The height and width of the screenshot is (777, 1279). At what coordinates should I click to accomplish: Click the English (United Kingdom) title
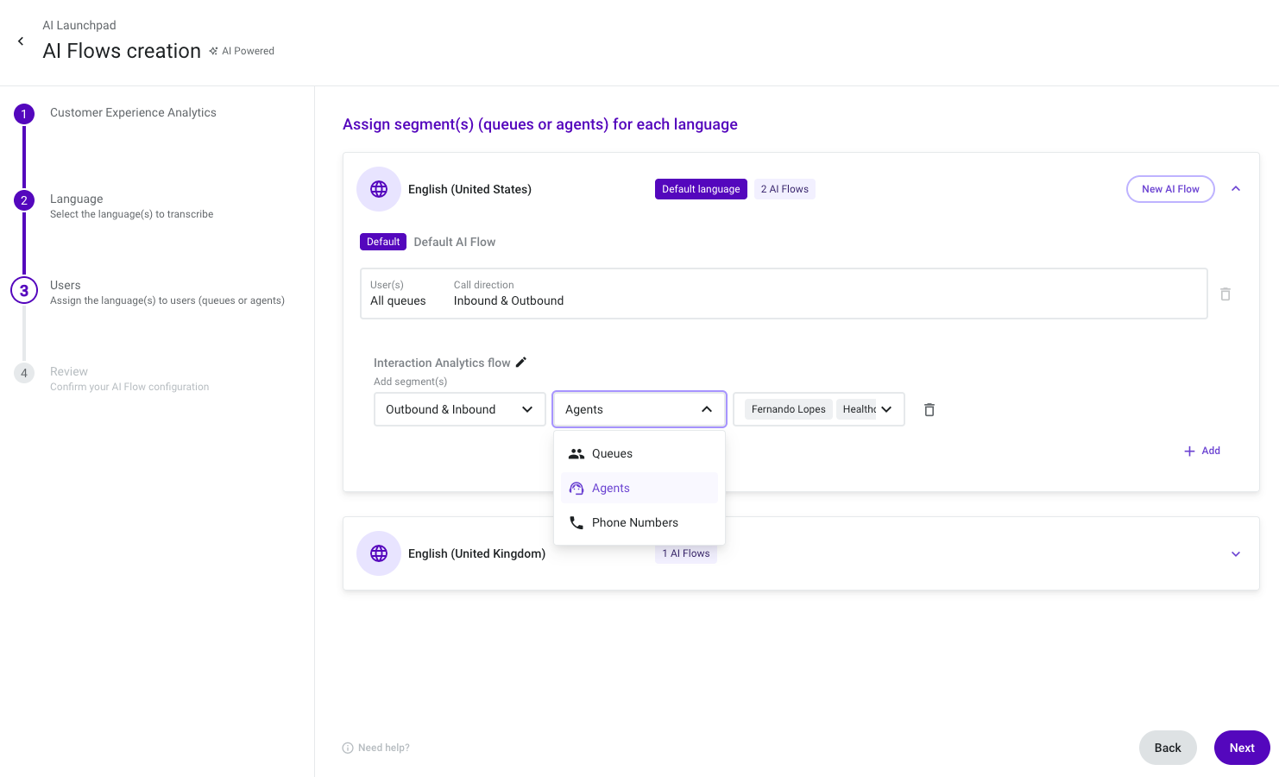(476, 553)
